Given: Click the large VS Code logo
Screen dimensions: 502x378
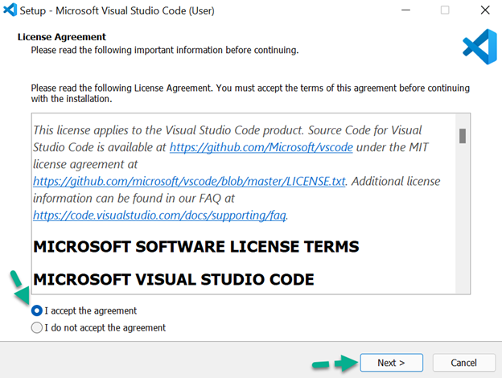Looking at the screenshot, I should [x=479, y=47].
